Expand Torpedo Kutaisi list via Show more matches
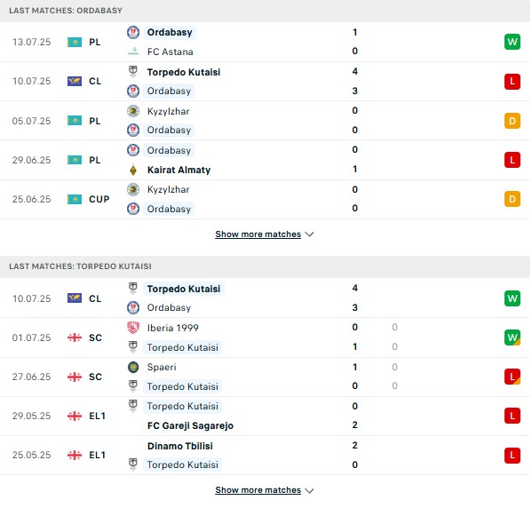Image resolution: width=532 pixels, height=508 pixels. (x=258, y=490)
